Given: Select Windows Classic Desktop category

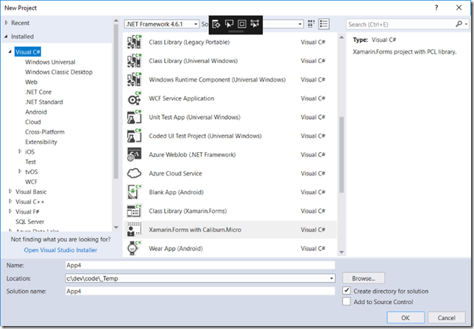Looking at the screenshot, I should 59,72.
